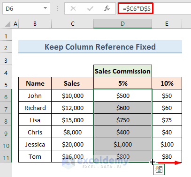
Task: Select the Sales Commission header cell
Action: tap(122, 71)
